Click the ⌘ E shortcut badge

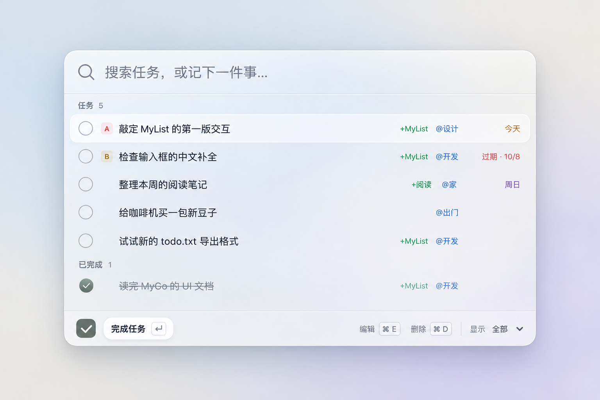389,329
